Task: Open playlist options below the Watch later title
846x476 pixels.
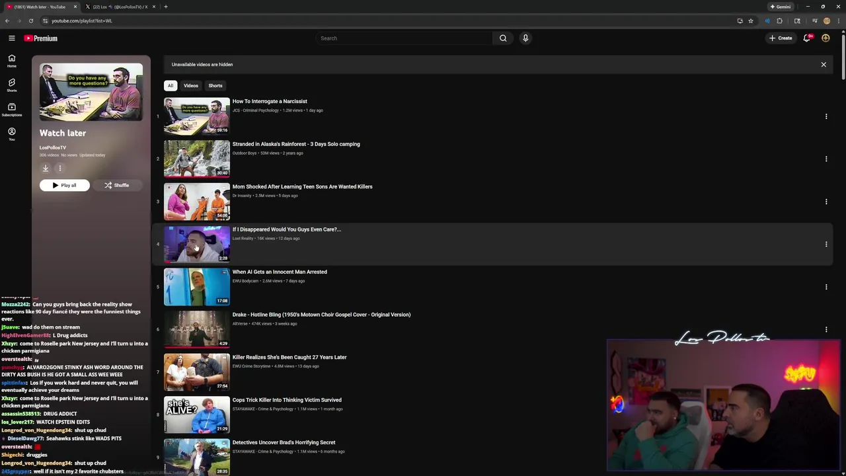Action: pos(59,168)
